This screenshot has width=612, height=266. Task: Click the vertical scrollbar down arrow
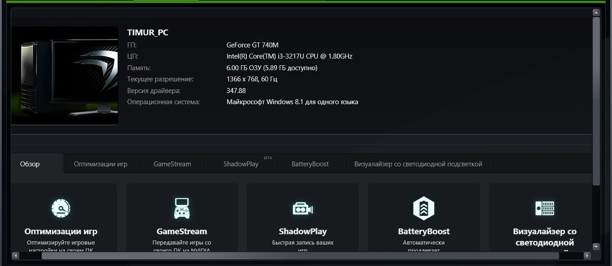pyautogui.click(x=596, y=246)
